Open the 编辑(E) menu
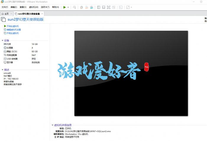 (14, 7)
